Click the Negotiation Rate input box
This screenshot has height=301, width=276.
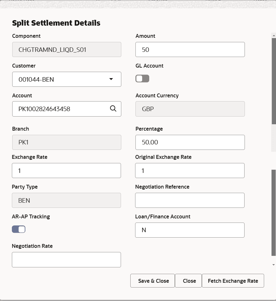pyautogui.click(x=66, y=259)
